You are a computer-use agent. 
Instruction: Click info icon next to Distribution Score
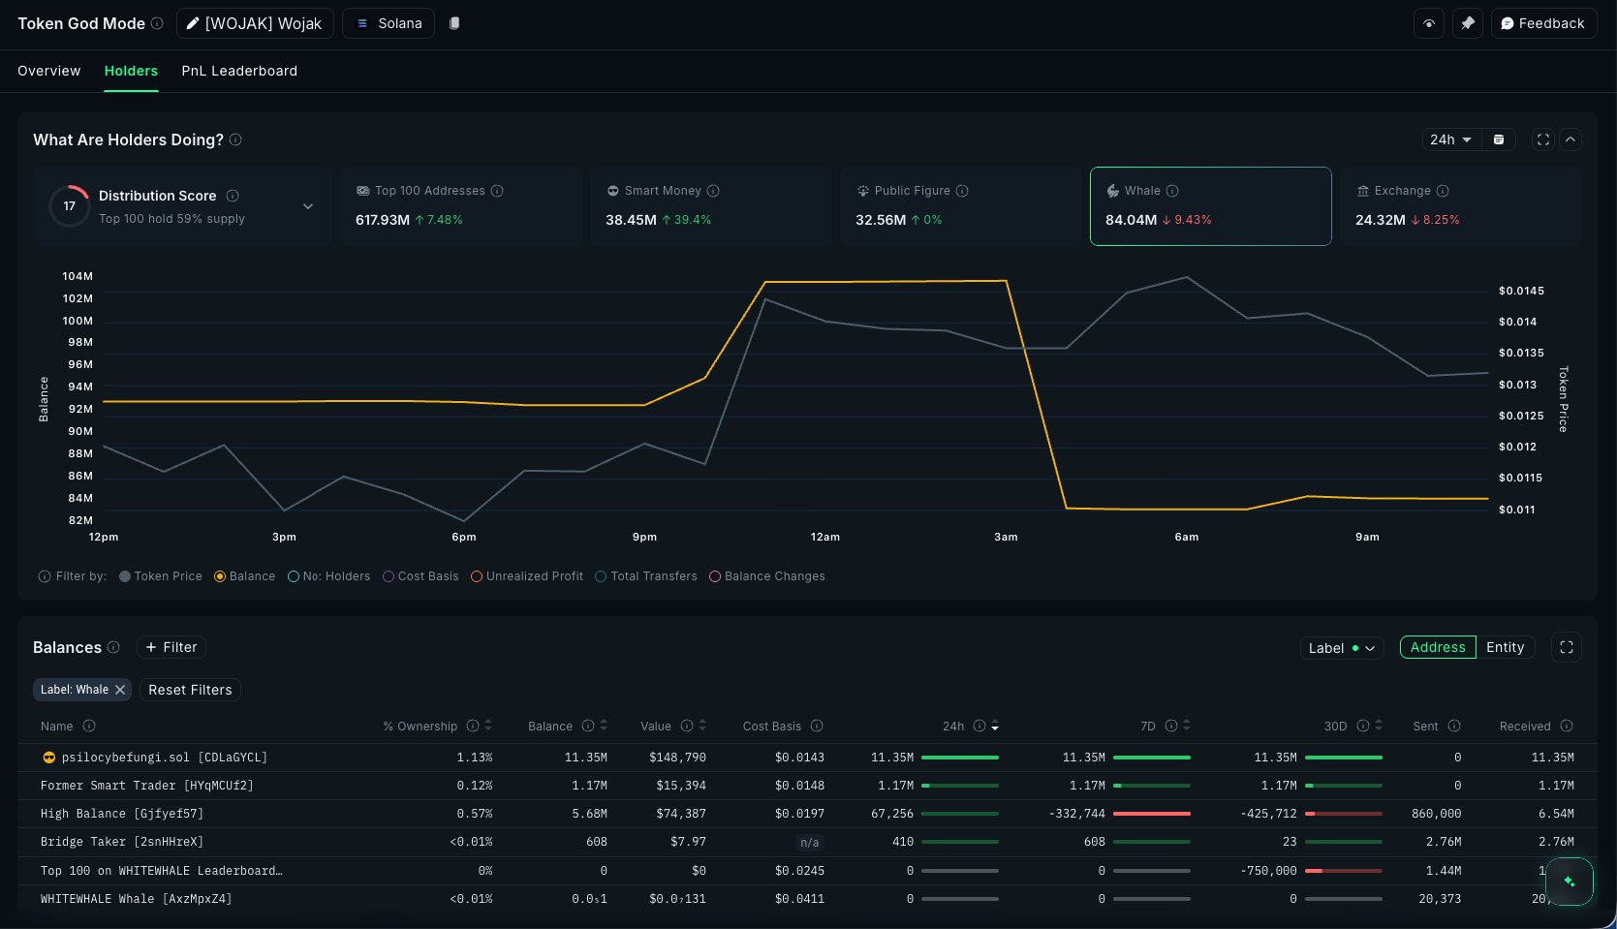[233, 196]
